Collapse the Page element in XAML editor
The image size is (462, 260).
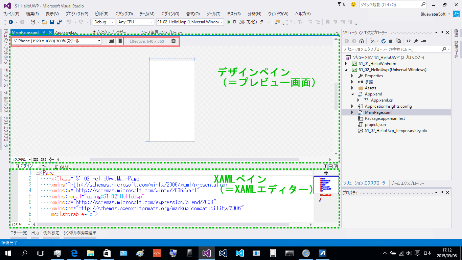[38, 173]
